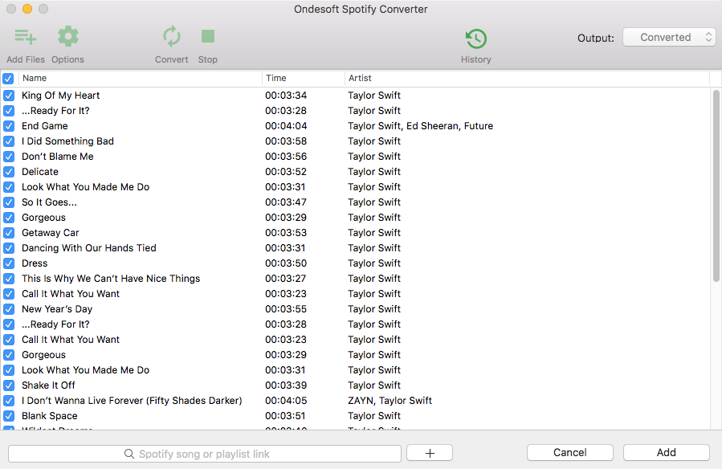The image size is (722, 469).
Task: Click the time 00:03:47
Action: click(x=286, y=202)
